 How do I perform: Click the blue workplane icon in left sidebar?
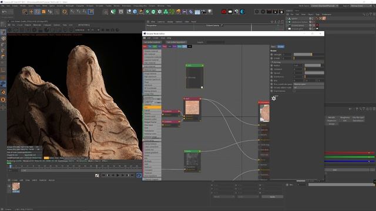(x=3, y=84)
